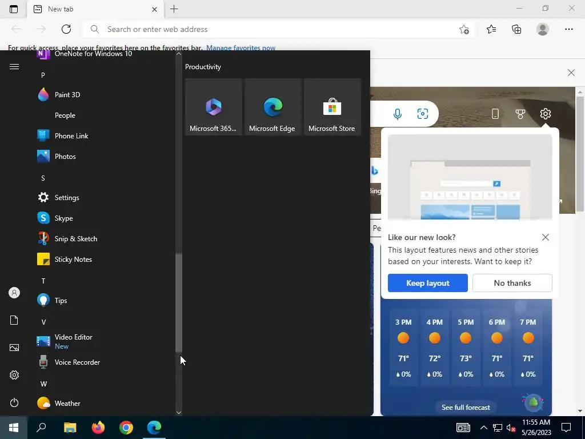The image size is (585, 439).
Task: Open Settings gear in Start sidebar
Action: pos(14,375)
